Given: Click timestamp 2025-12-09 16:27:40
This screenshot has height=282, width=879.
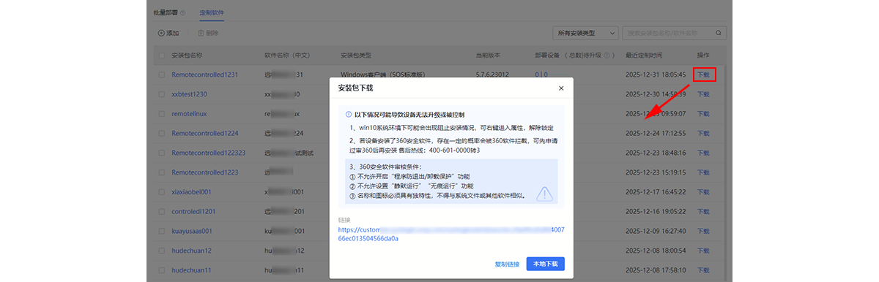Looking at the screenshot, I should pyautogui.click(x=655, y=231).
